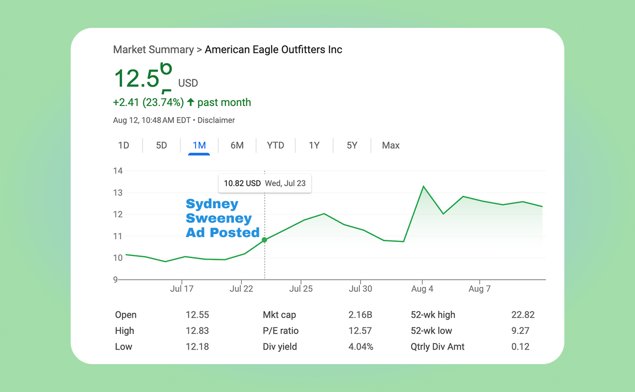Show full history with Max tab
The width and height of the screenshot is (635, 392).
[x=391, y=145]
